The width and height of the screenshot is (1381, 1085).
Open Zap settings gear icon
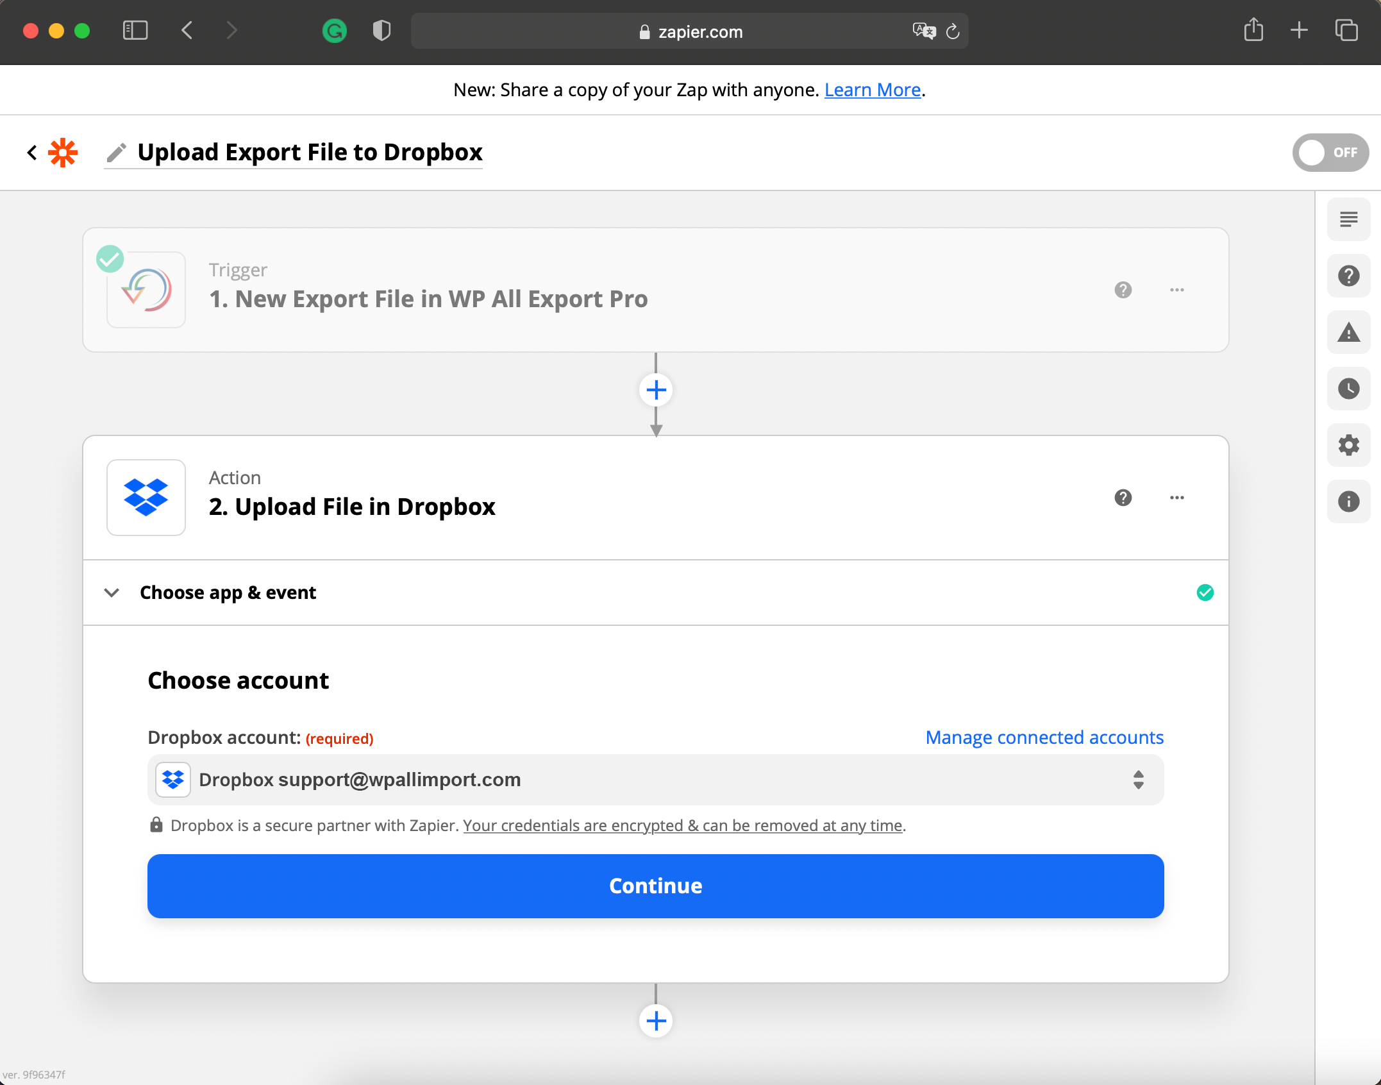pos(1348,445)
